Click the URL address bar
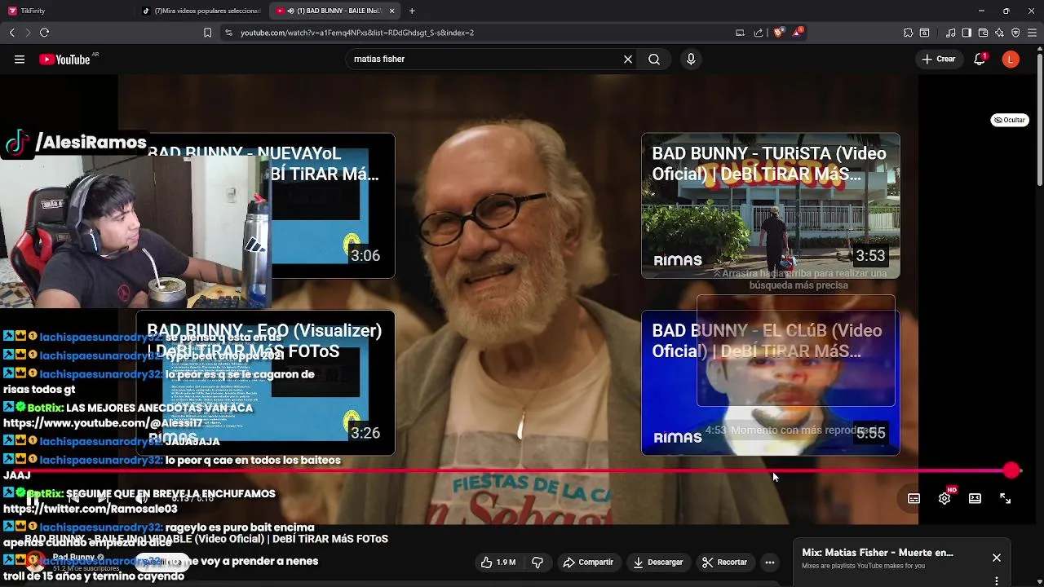The height and width of the screenshot is (587, 1044). tap(481, 33)
